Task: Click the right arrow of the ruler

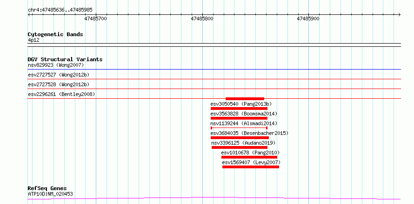Action: tap(399, 14)
